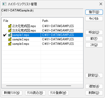Open the 設定(S)... settings dialog
This screenshot has height=98, width=105.
(x=94, y=75)
